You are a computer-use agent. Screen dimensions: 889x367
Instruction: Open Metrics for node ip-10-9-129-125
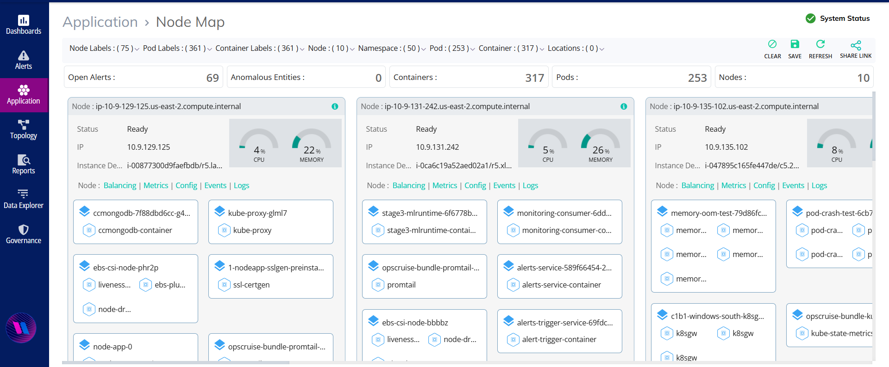coord(156,185)
